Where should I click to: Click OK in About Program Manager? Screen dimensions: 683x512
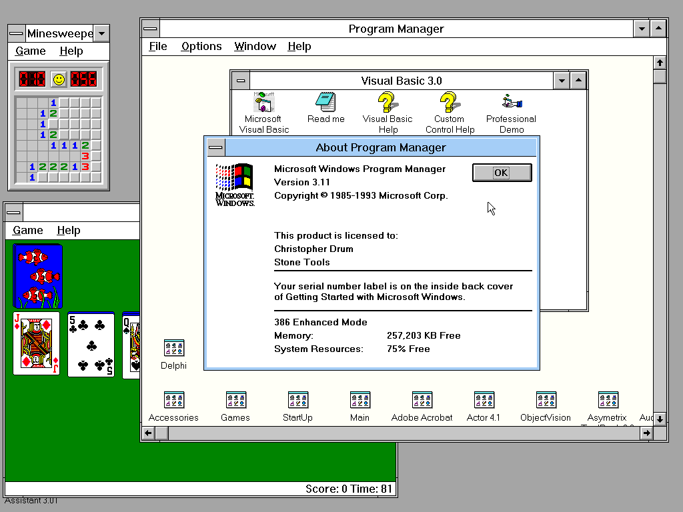point(502,173)
